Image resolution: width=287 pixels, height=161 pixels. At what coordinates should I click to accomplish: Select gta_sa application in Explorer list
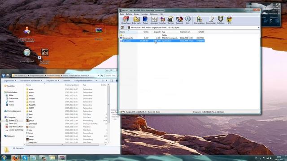(x=31, y=121)
